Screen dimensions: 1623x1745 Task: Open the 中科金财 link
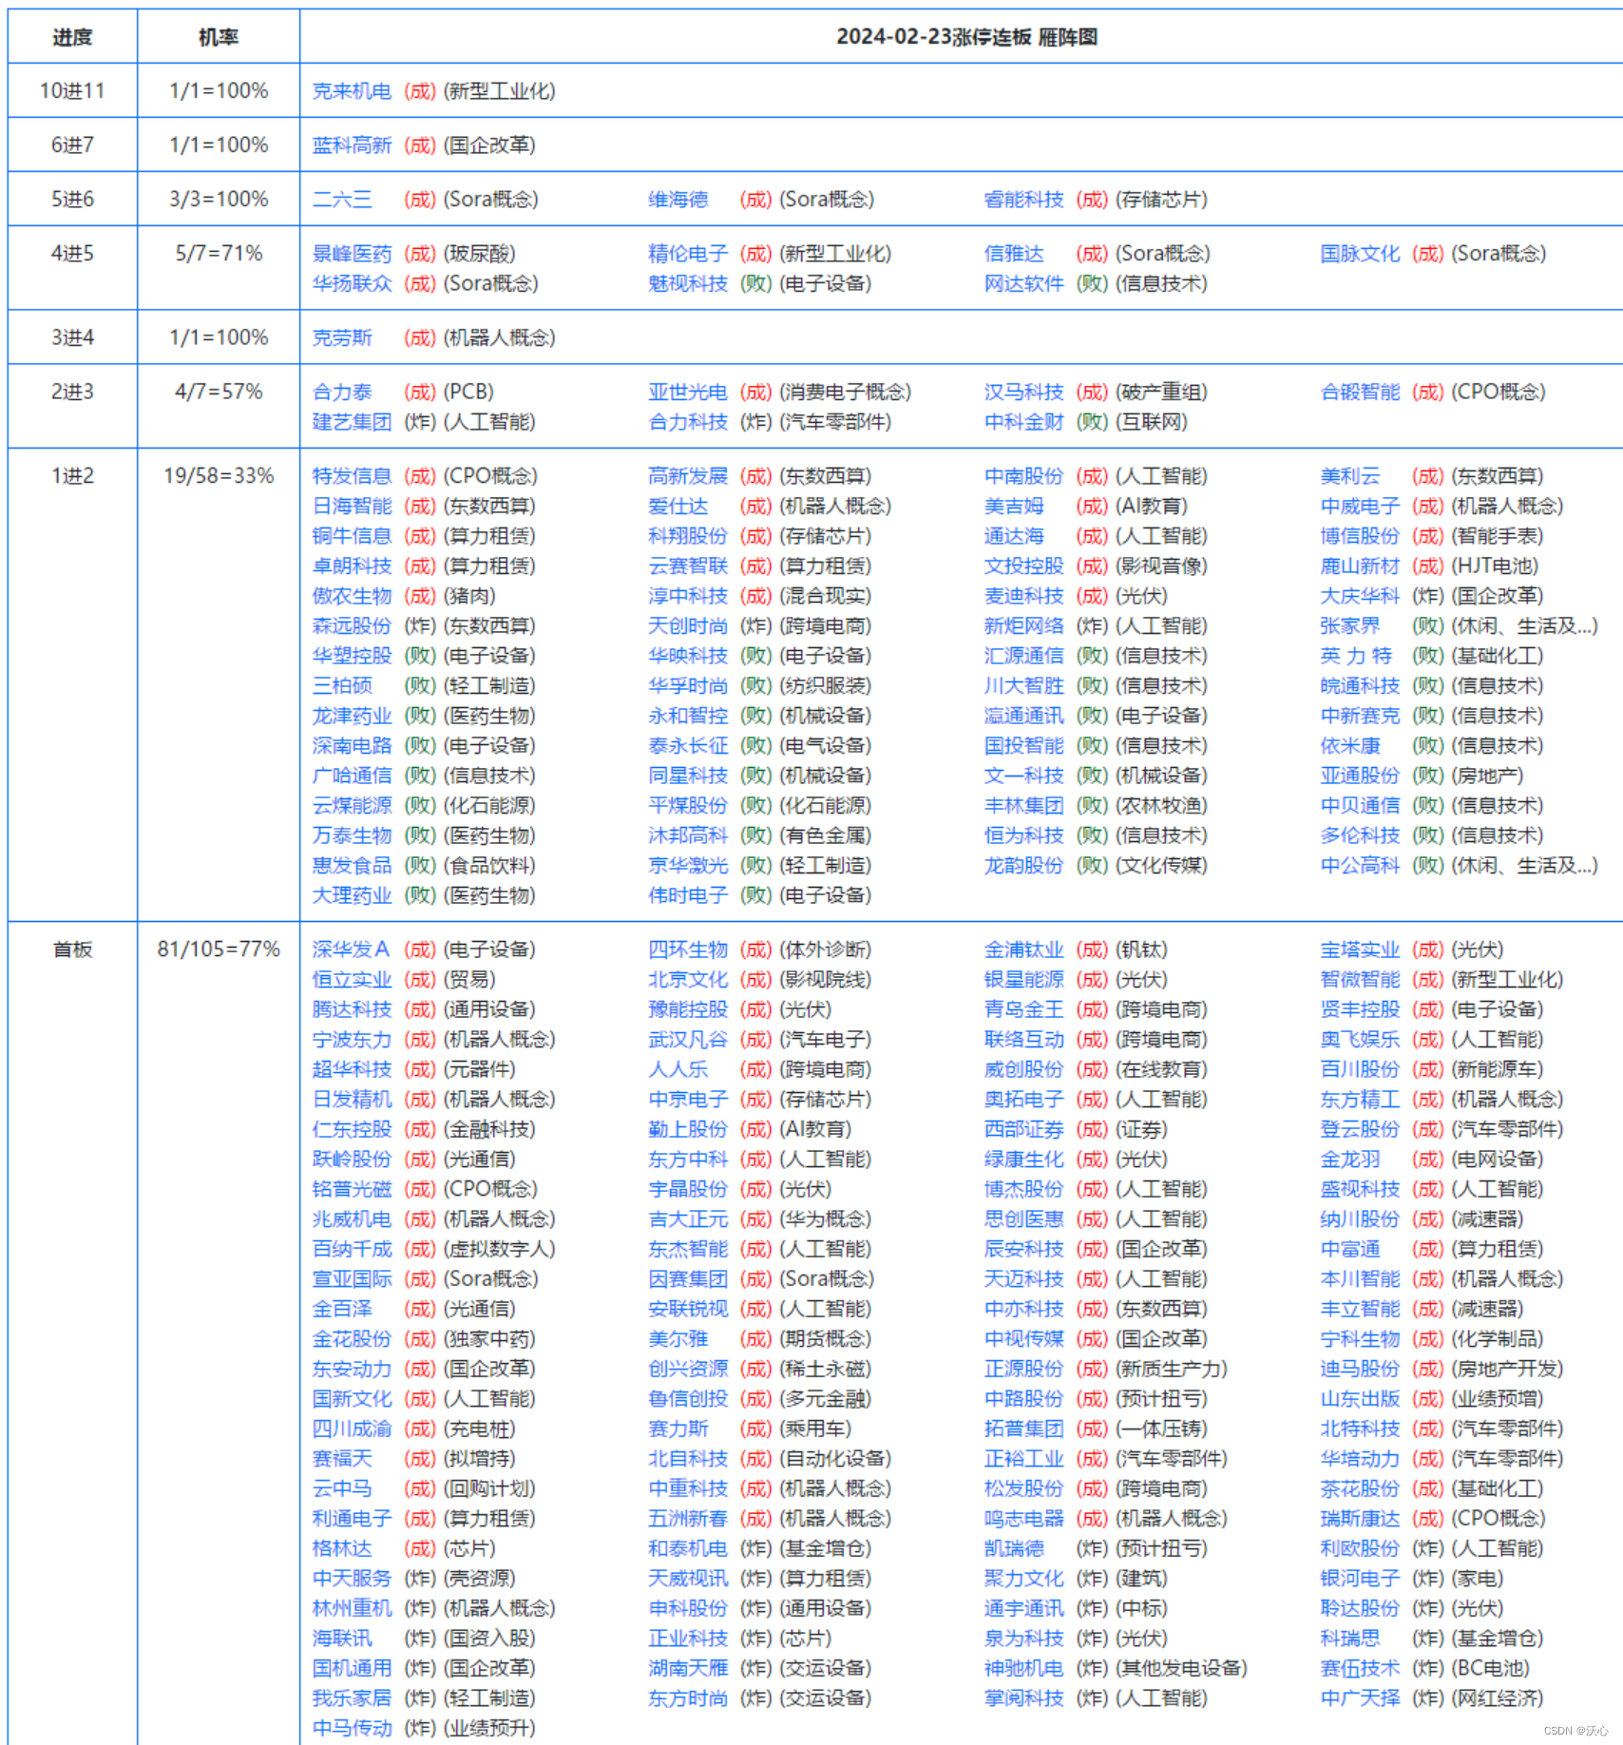[1023, 422]
